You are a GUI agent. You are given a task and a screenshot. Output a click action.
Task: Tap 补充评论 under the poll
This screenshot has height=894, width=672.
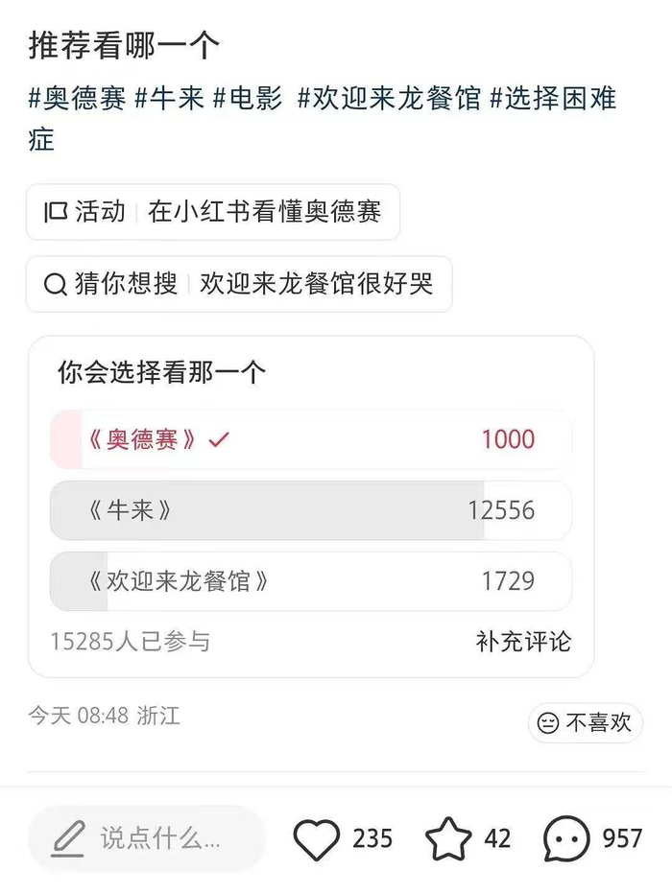(x=524, y=642)
